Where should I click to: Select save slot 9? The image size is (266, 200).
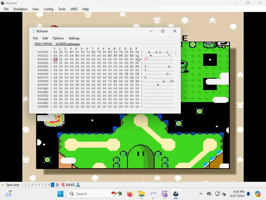pyautogui.click(x=49, y=185)
